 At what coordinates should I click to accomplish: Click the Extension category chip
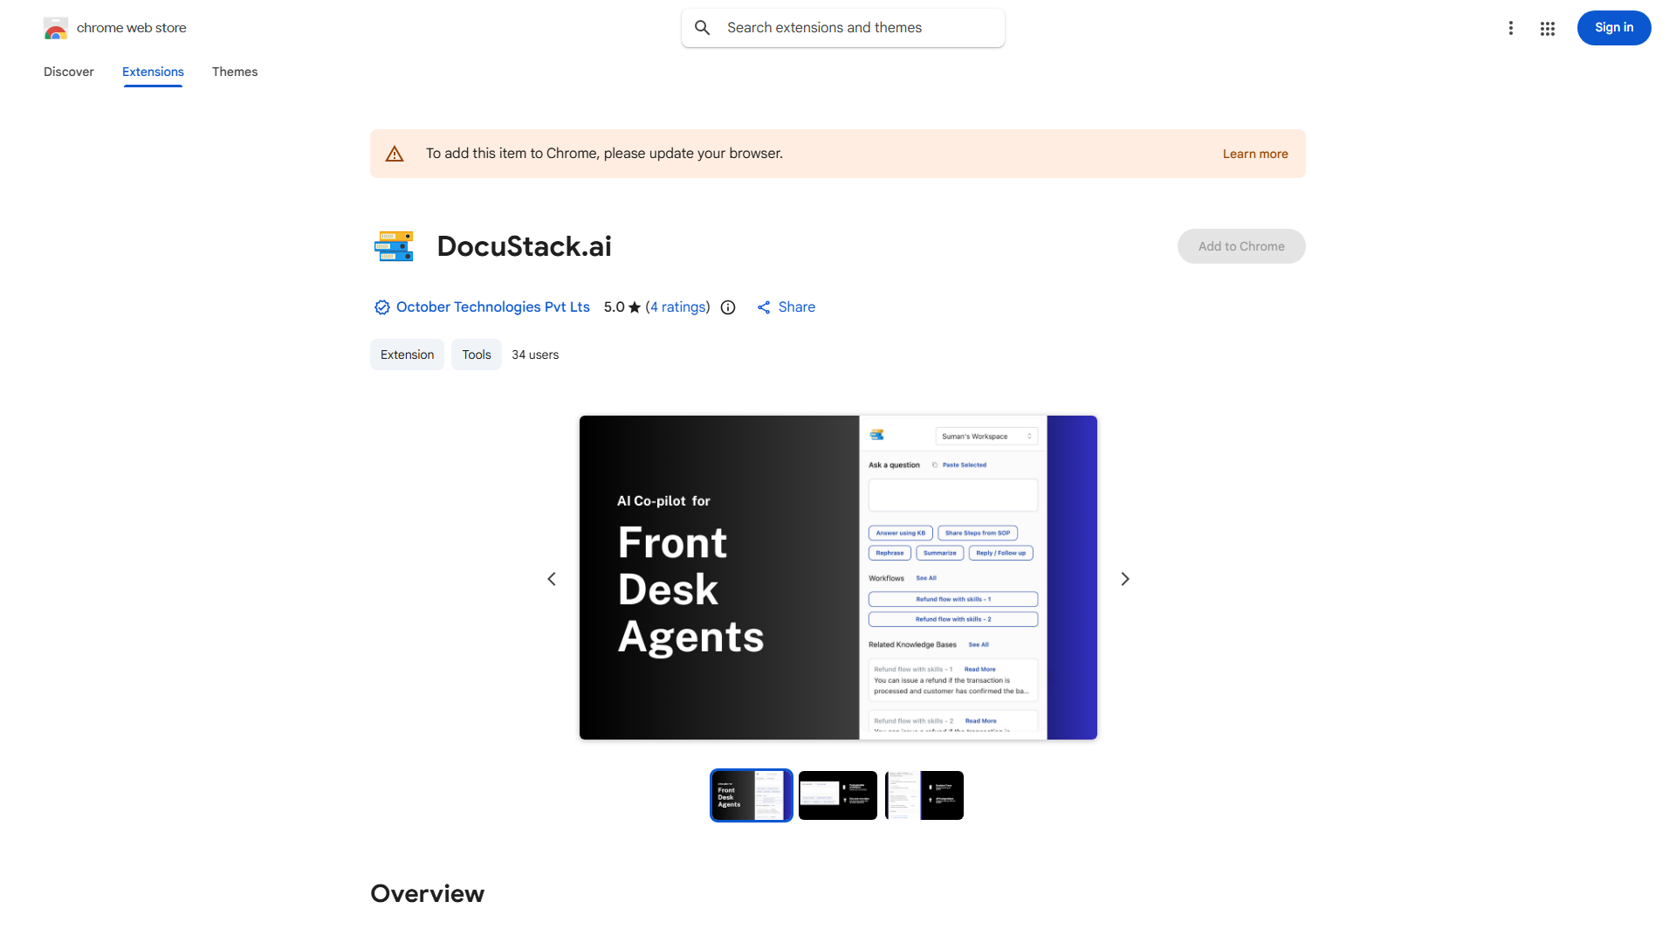pyautogui.click(x=407, y=354)
